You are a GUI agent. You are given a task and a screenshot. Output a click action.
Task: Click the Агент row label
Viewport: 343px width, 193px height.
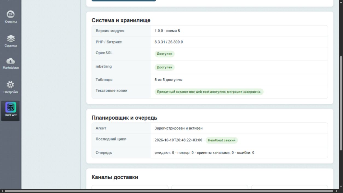101,128
